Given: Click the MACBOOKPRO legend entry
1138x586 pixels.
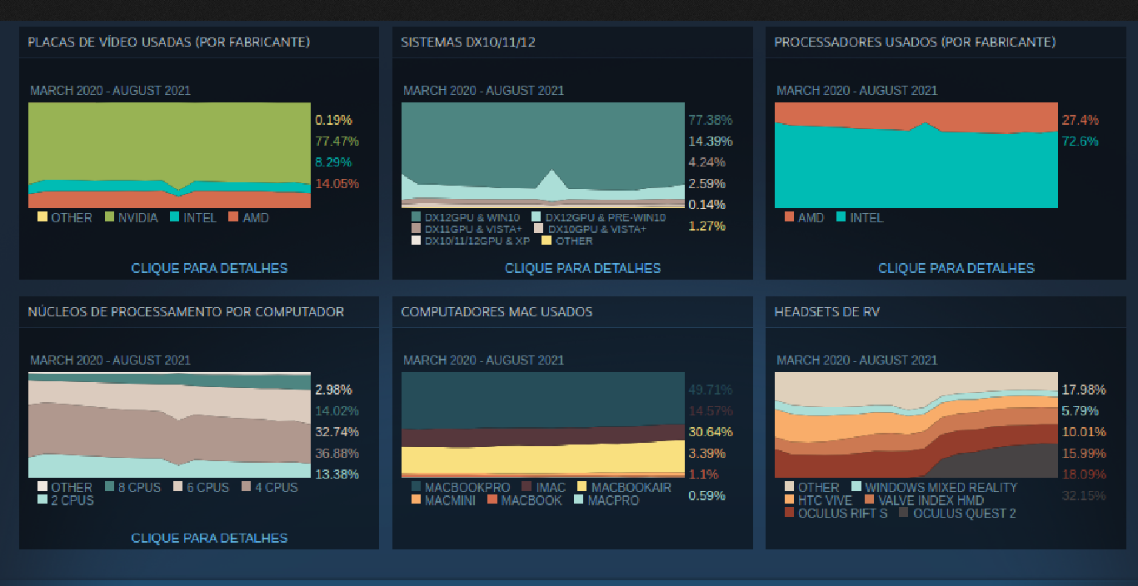Looking at the screenshot, I should point(461,487).
